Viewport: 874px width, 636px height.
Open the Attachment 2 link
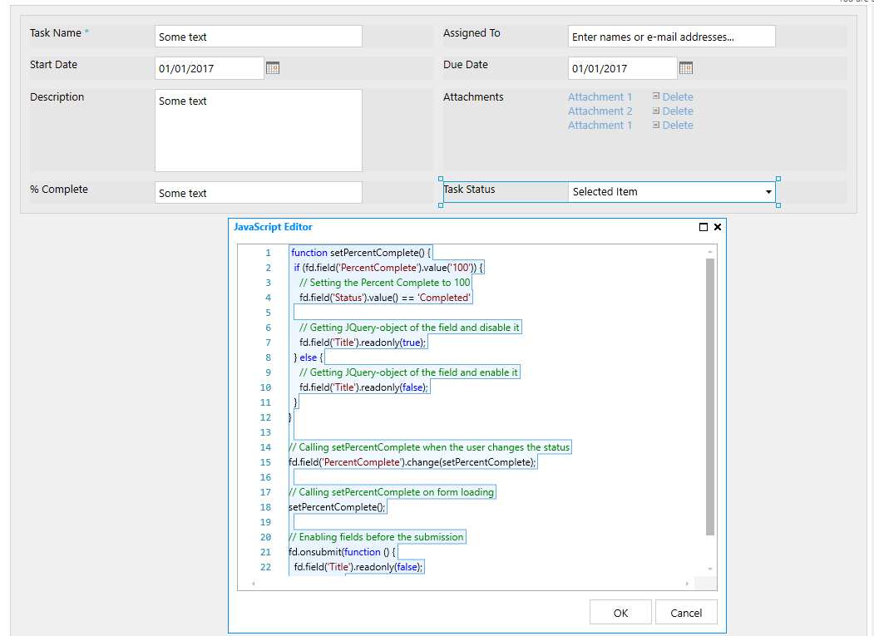pos(600,111)
